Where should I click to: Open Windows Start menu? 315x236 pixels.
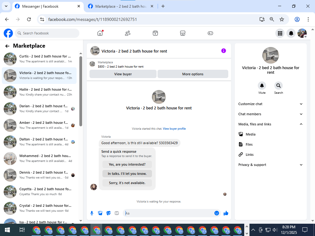coord(7,230)
